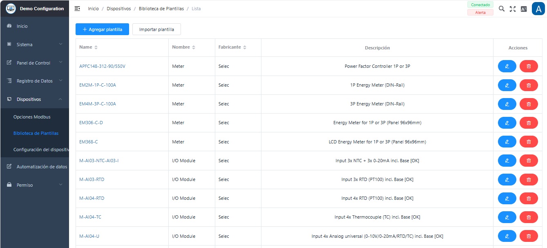Open the search magnifier icon
The width and height of the screenshot is (547, 248).
click(x=502, y=9)
